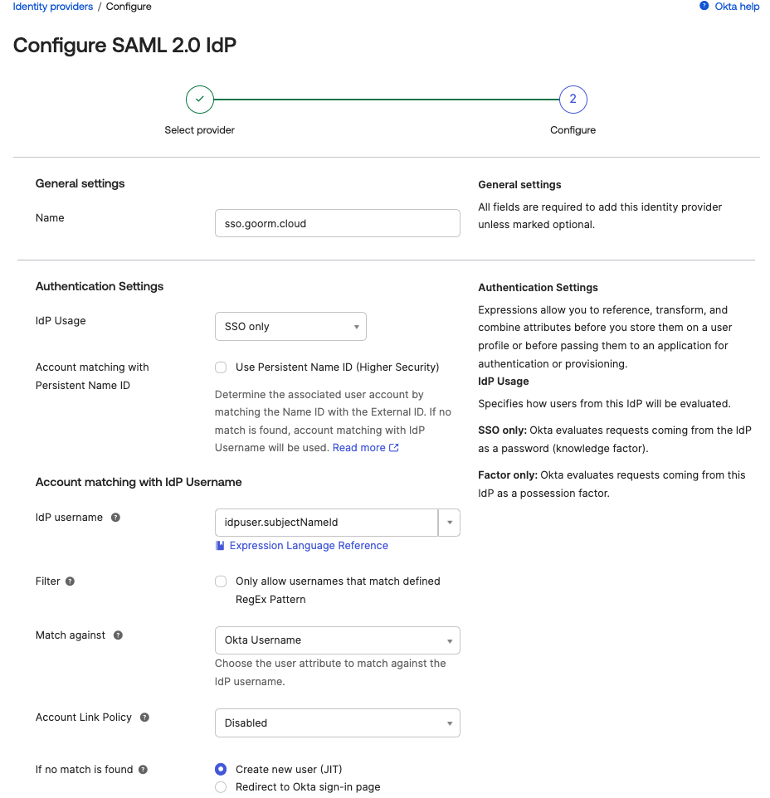The width and height of the screenshot is (770, 798).
Task: Click the help icon next to IdP username
Action: [x=115, y=518]
